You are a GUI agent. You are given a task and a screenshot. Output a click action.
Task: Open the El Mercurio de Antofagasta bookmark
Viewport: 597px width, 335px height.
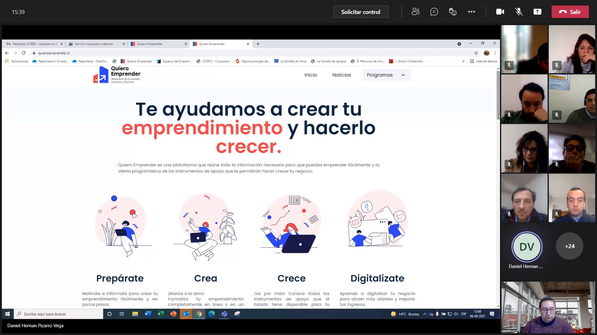(x=368, y=61)
